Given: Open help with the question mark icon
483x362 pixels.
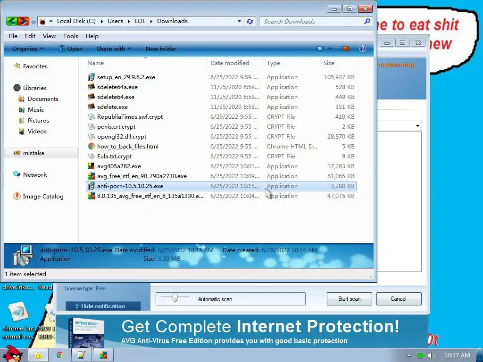Looking at the screenshot, I should [x=363, y=49].
